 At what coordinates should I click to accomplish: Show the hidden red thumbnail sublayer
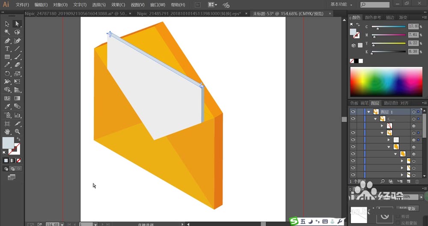pyautogui.click(x=353, y=126)
